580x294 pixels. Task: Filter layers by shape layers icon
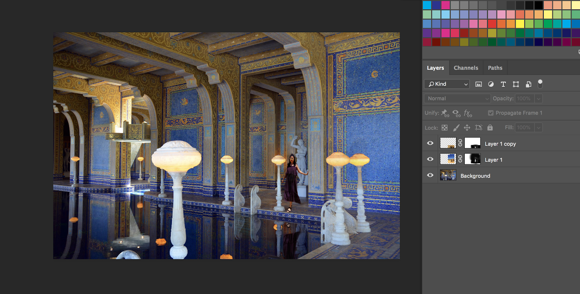click(516, 84)
